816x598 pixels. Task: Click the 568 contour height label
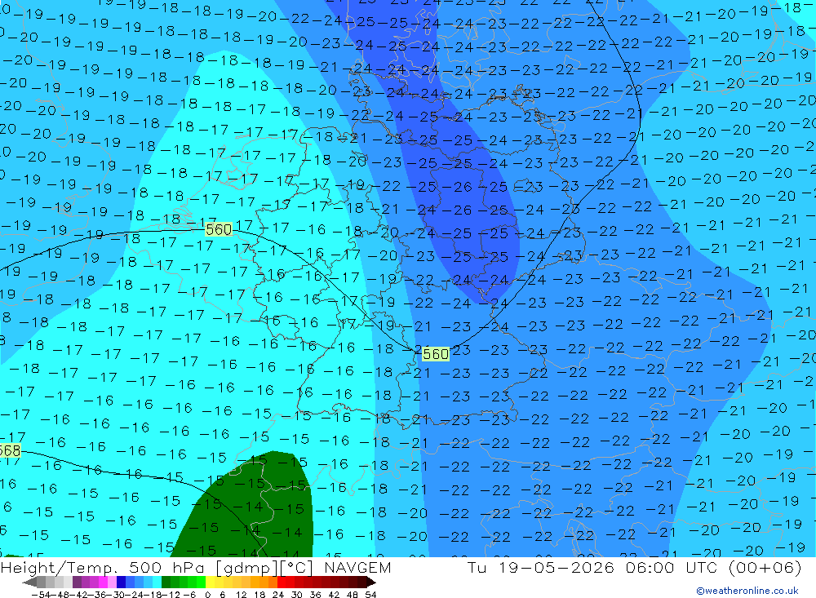tap(10, 450)
